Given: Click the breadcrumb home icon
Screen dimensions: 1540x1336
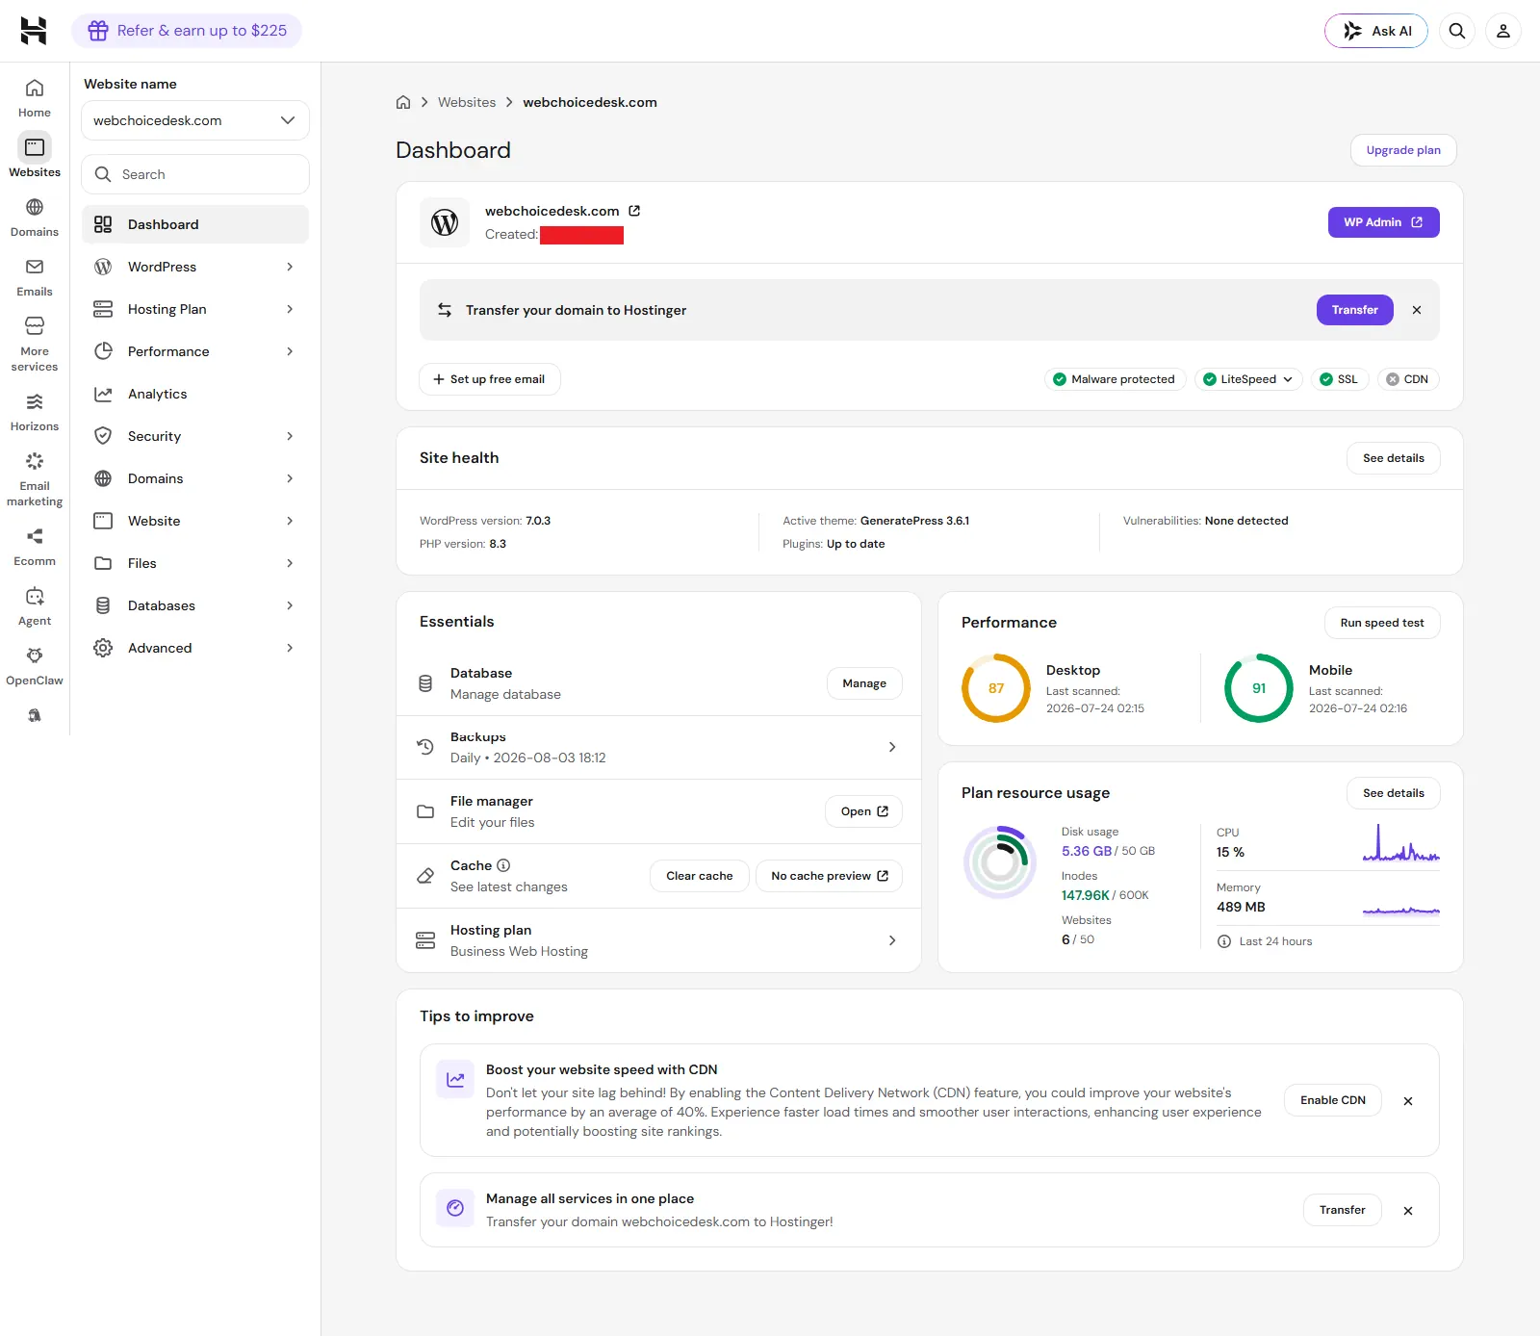Looking at the screenshot, I should coord(403,102).
